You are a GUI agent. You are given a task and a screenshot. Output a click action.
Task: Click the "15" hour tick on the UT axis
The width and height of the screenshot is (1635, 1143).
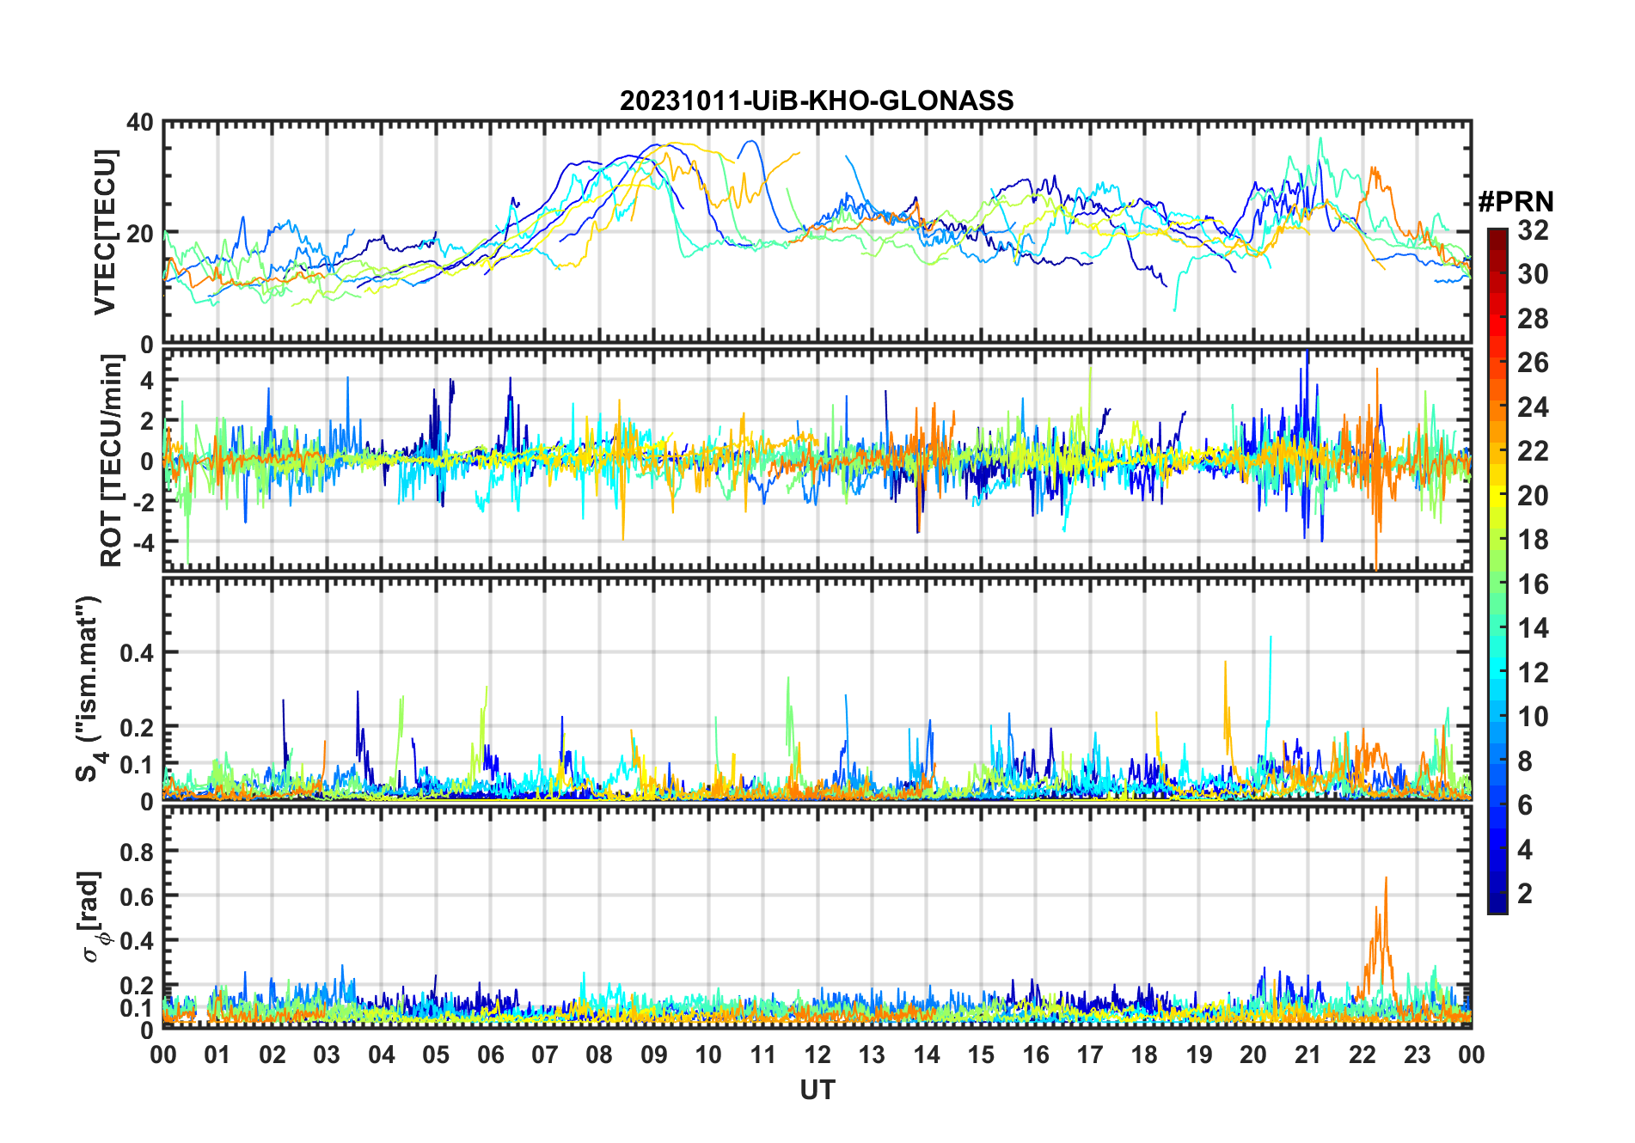point(981,1055)
